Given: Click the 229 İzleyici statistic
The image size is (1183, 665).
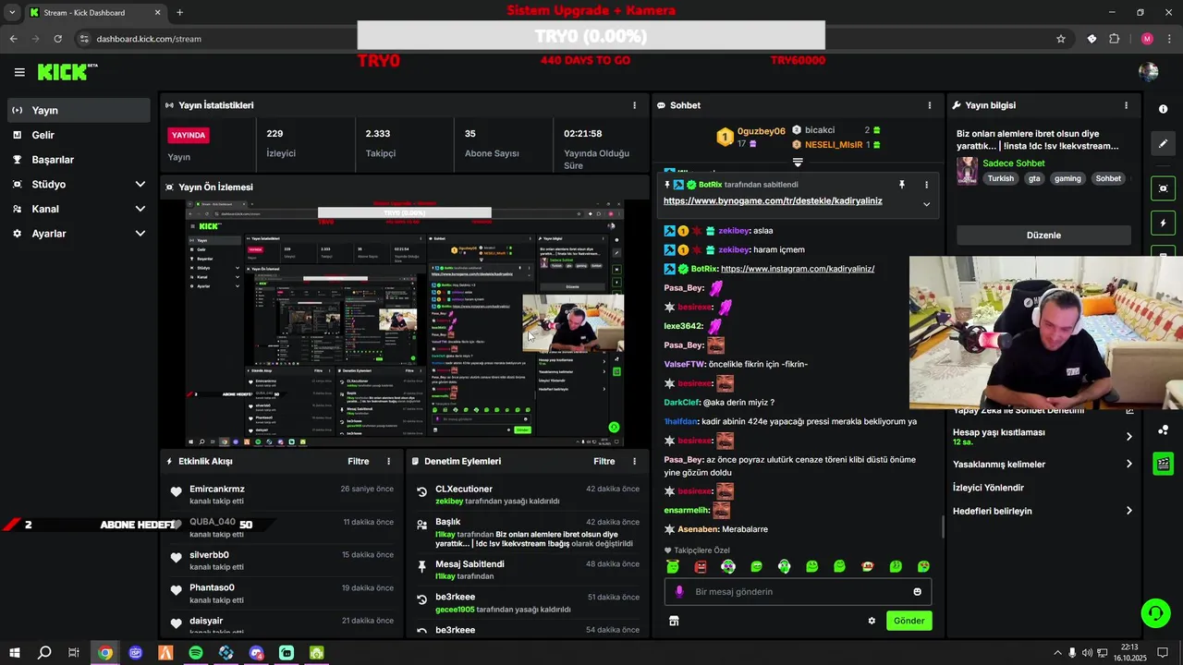Looking at the screenshot, I should [x=282, y=143].
